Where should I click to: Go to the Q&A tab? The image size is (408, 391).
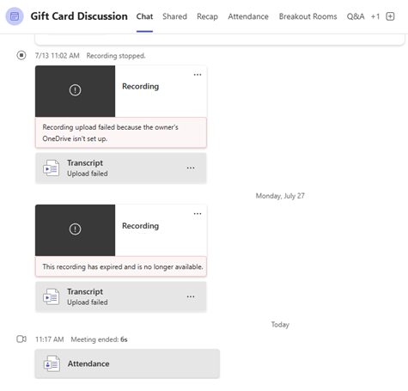356,16
